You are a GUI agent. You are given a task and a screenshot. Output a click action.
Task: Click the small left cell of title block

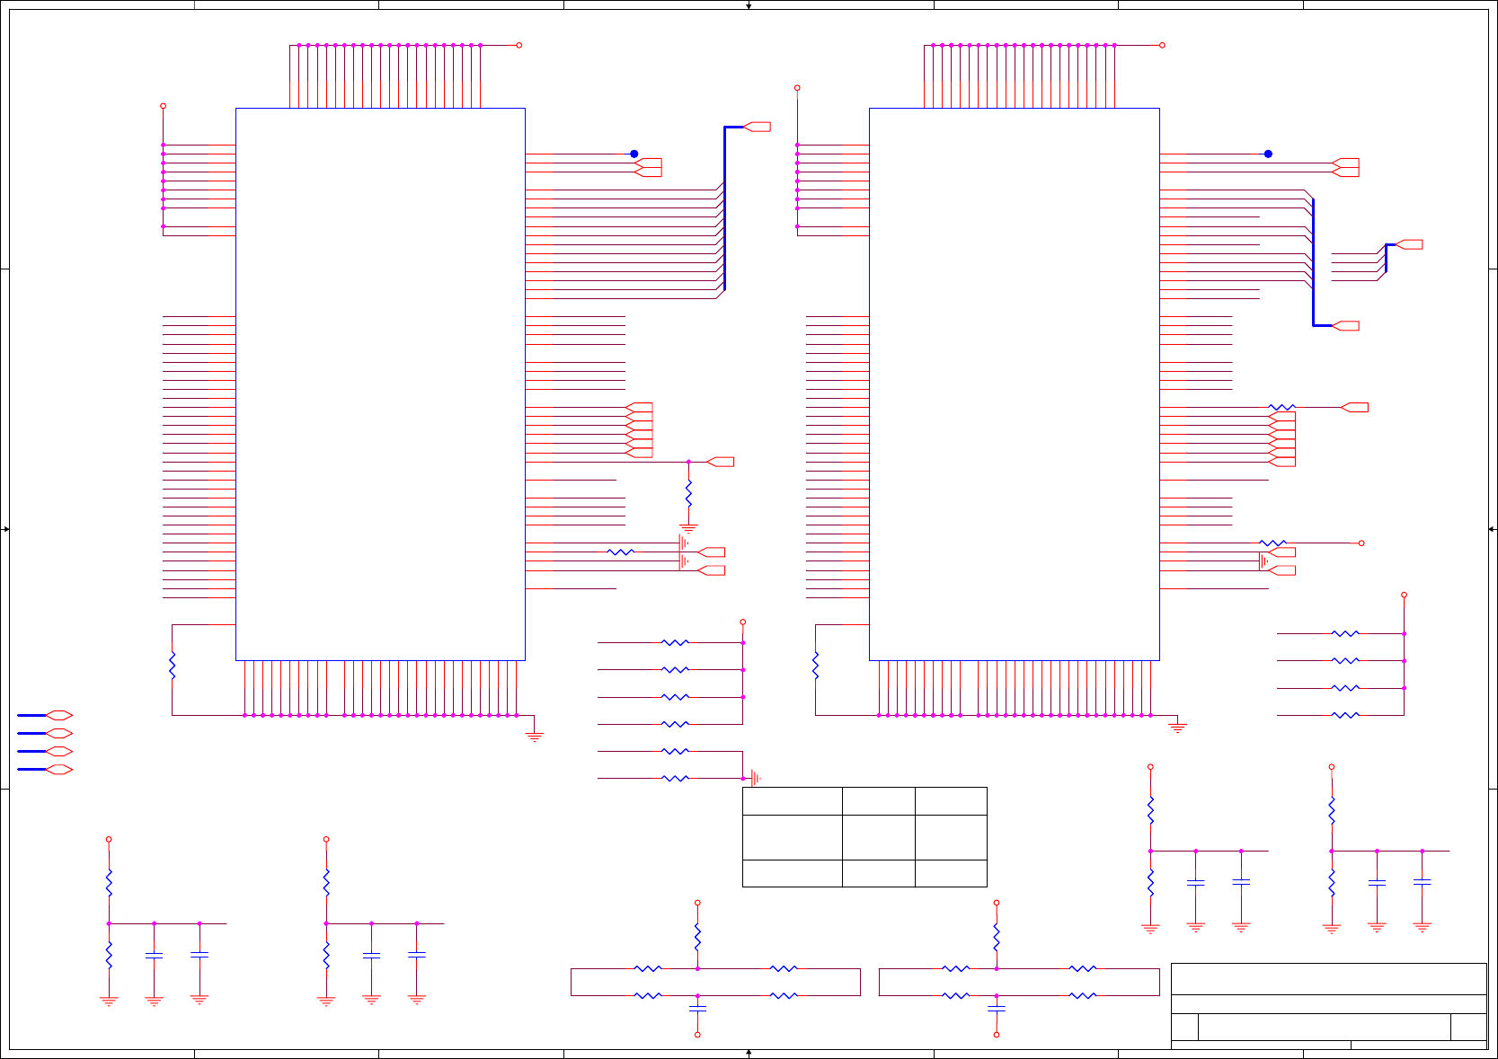1184,1027
